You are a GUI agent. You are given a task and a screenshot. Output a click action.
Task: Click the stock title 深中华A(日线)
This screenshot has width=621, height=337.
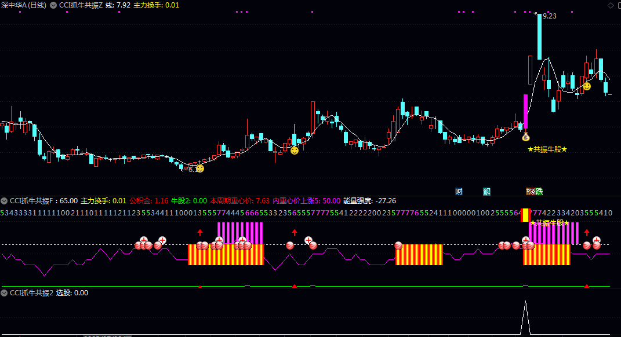pyautogui.click(x=23, y=5)
